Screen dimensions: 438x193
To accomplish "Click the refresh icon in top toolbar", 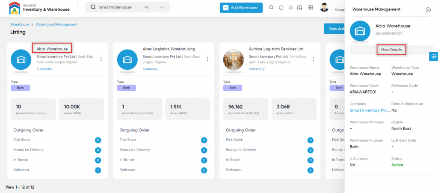I will click(281, 8).
